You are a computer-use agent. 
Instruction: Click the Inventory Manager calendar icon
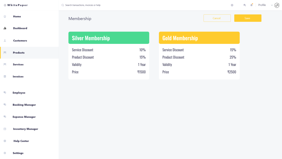(5, 129)
